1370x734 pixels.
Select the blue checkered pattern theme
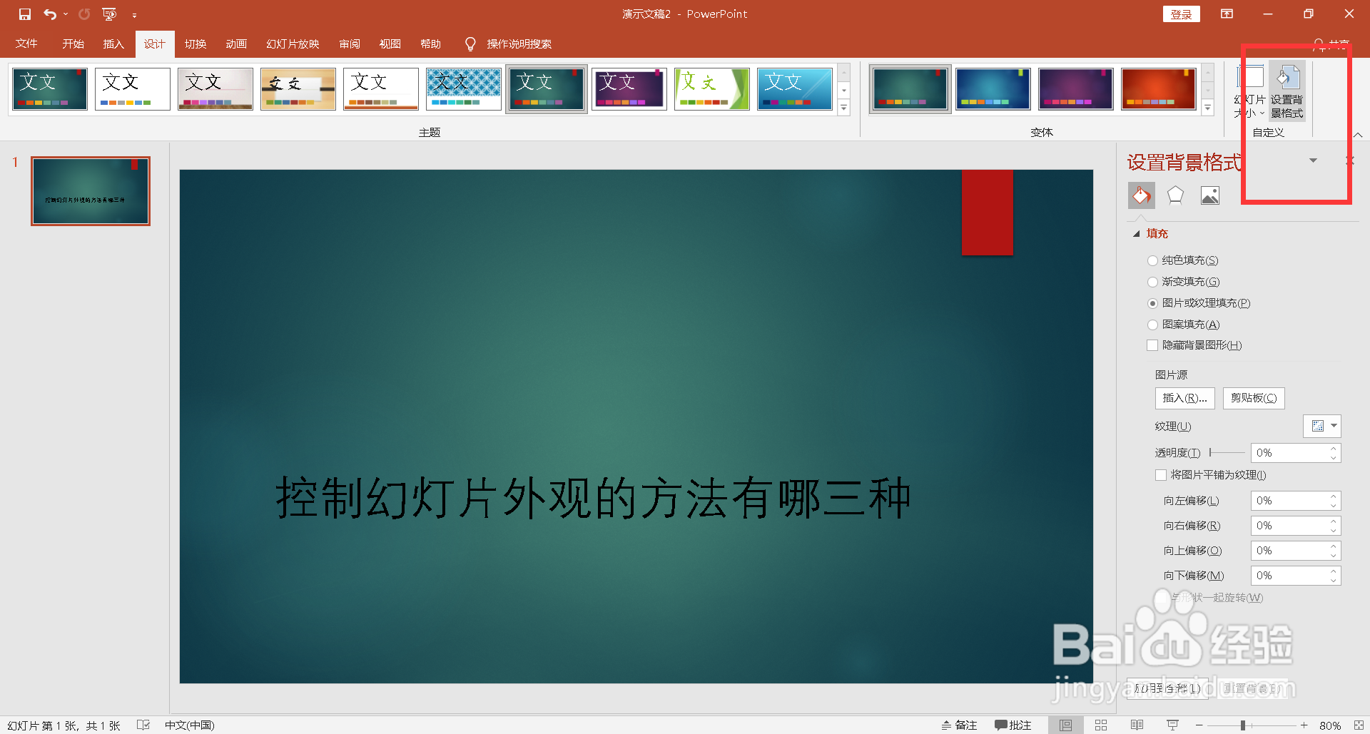[464, 89]
